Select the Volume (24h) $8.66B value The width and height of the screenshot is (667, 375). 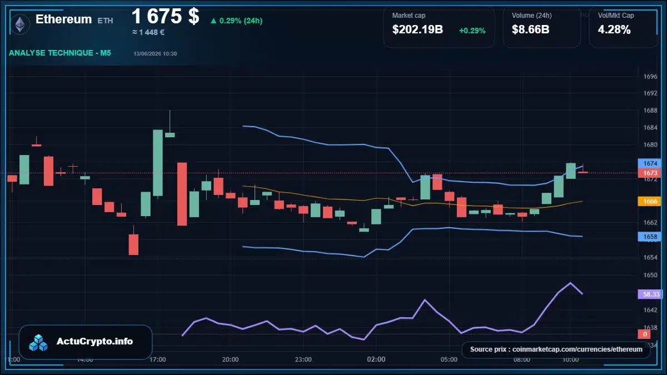[x=531, y=30]
